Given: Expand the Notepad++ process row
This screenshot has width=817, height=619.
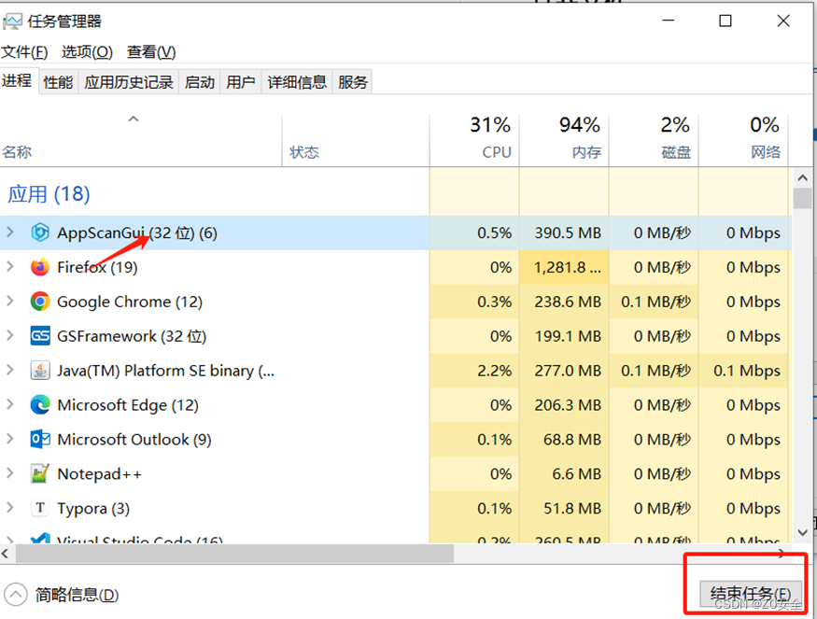Looking at the screenshot, I should tap(10, 472).
